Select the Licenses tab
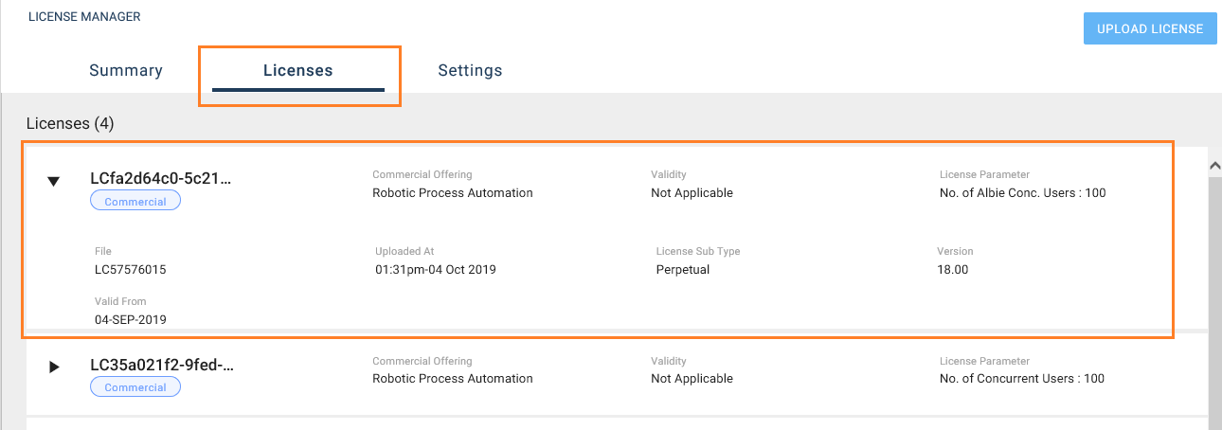 point(298,71)
